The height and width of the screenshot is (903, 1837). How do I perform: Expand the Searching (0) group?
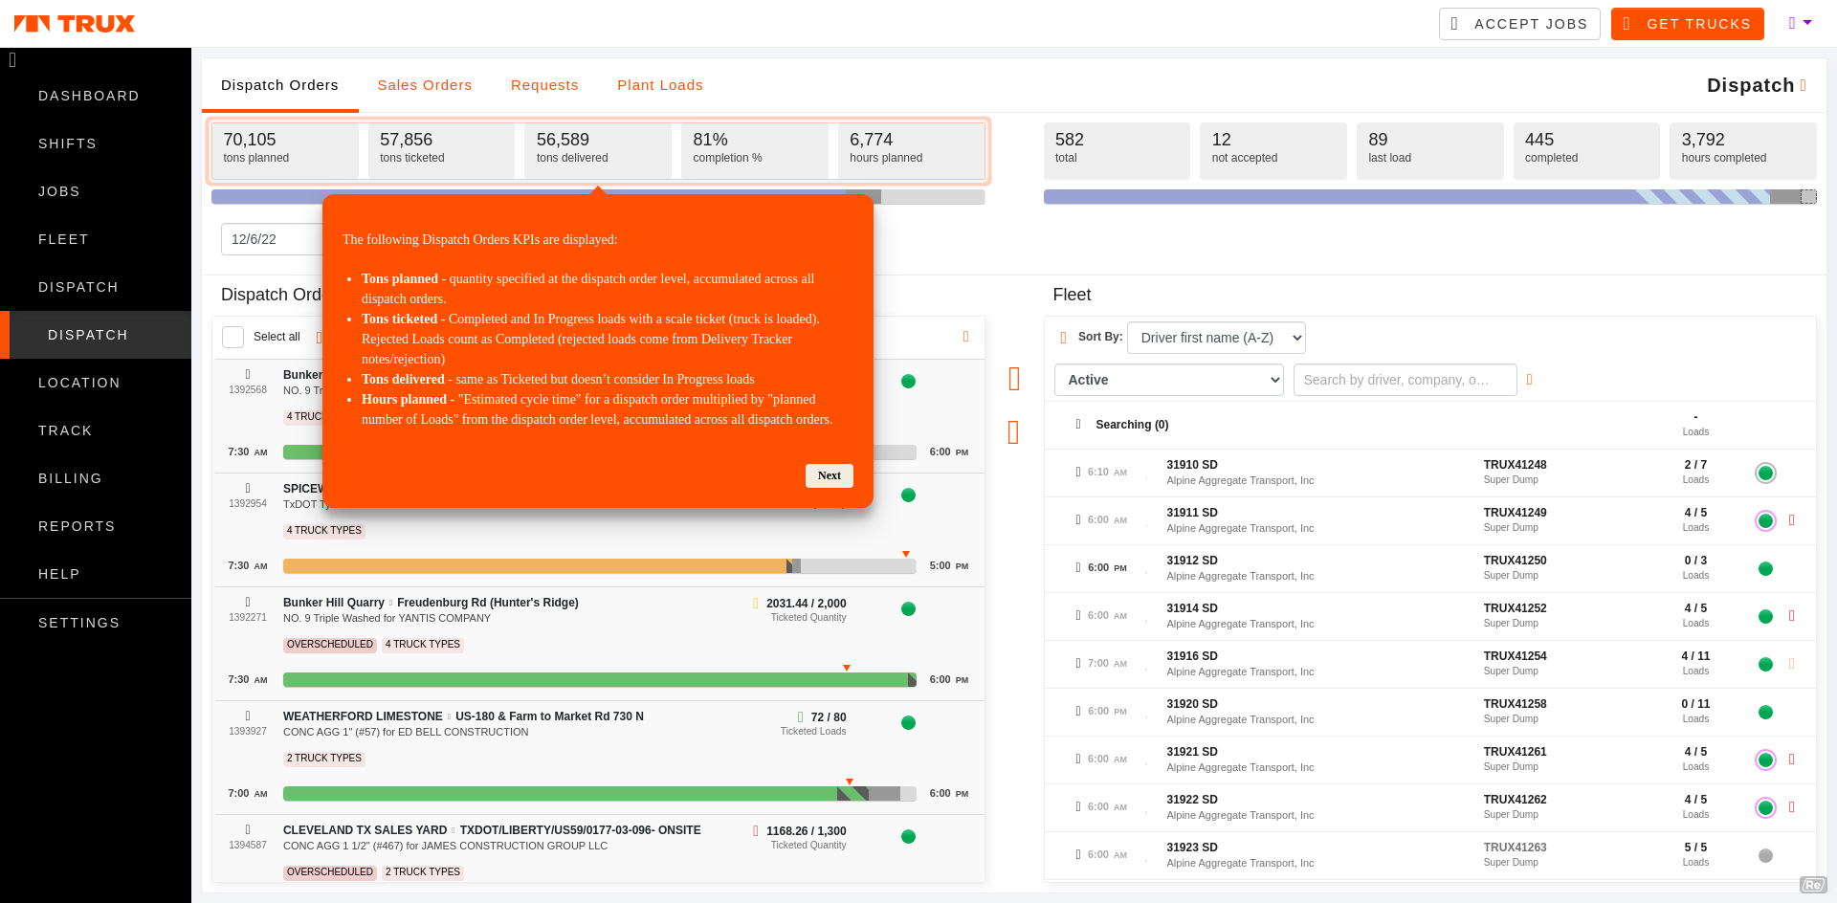pyautogui.click(x=1078, y=425)
